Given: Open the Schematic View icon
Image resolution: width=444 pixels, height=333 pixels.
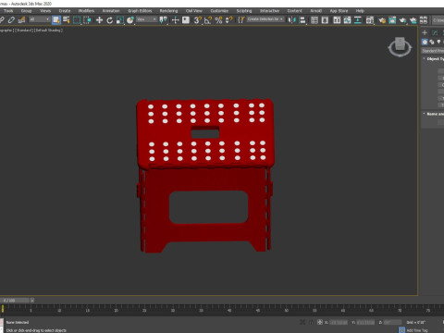Looking at the screenshot, I should 358,20.
